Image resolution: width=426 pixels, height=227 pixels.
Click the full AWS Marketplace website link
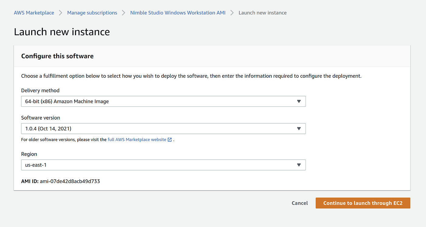[137, 140]
